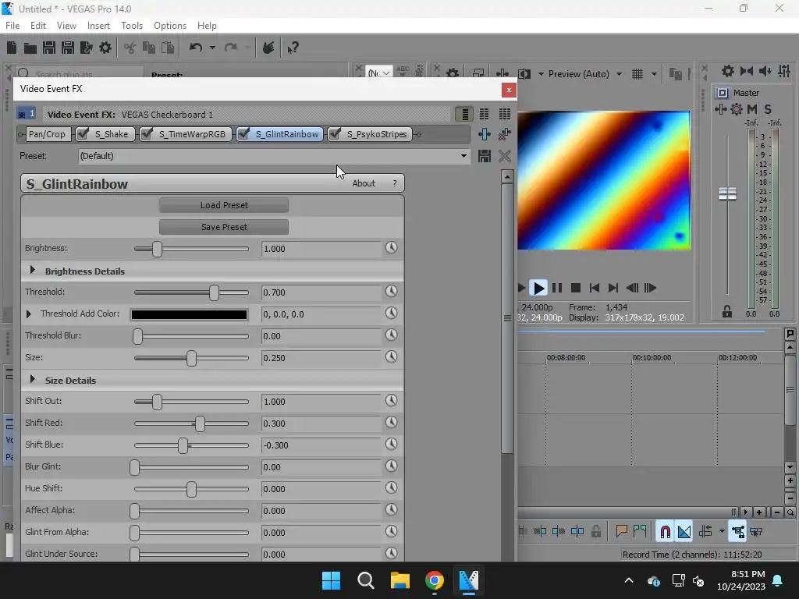
Task: Cut selection with the scissors icon
Action: click(x=130, y=48)
